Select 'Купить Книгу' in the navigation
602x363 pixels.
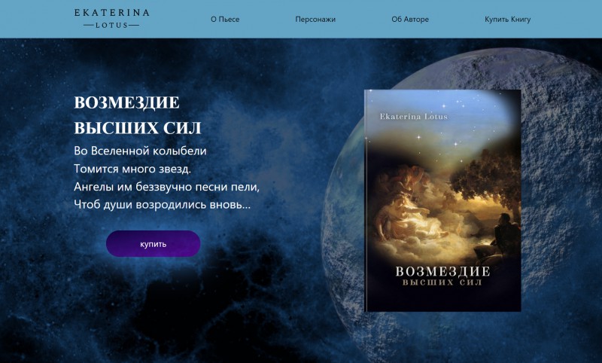coord(507,20)
